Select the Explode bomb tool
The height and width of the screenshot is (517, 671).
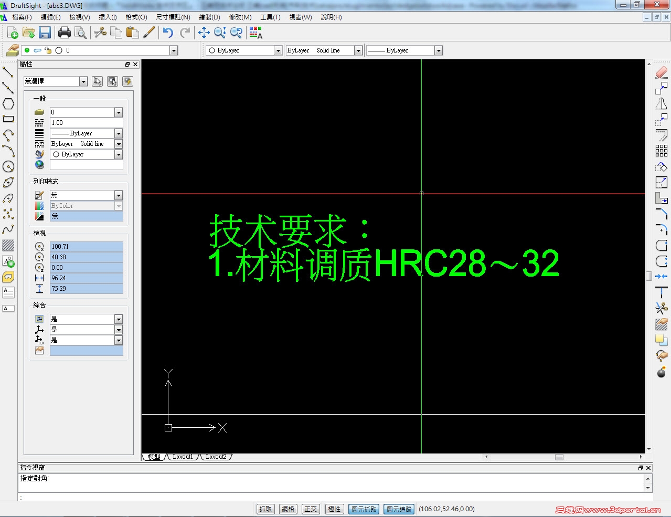[x=661, y=372]
